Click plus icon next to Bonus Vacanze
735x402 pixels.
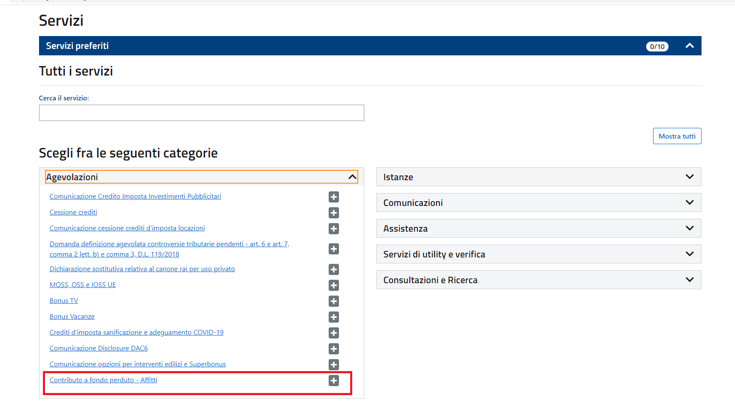coord(334,317)
